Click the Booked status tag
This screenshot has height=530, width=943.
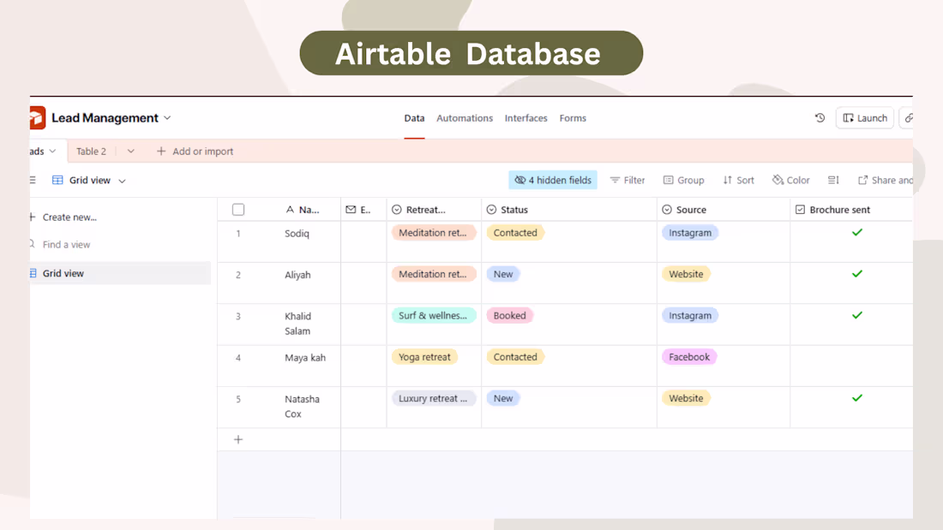509,315
